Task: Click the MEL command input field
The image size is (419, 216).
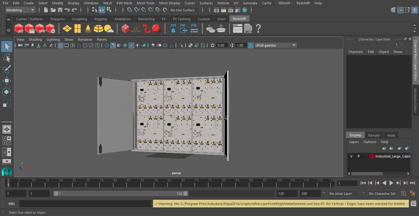Action: pos(85,204)
